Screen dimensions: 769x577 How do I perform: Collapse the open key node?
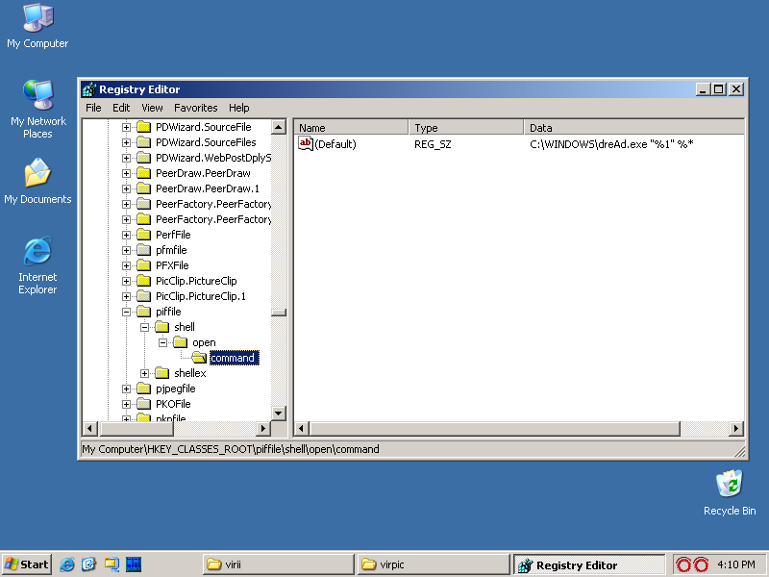(x=162, y=342)
